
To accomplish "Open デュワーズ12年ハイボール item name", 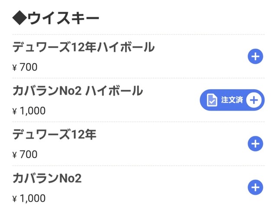I will click(83, 47).
